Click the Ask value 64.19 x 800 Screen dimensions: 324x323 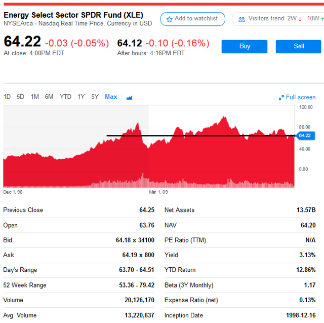[x=138, y=255]
